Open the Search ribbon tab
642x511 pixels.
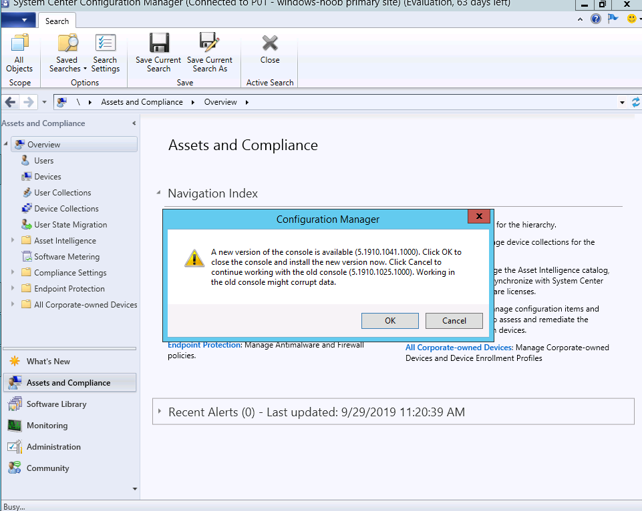click(57, 21)
